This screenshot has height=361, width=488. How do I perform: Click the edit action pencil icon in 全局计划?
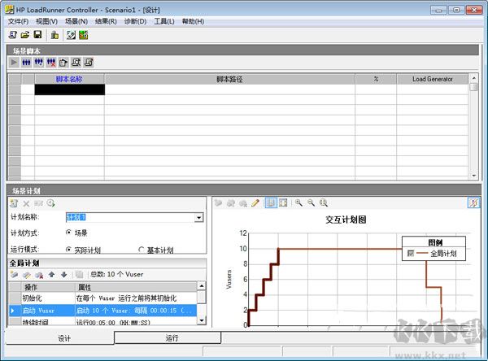tap(27, 275)
